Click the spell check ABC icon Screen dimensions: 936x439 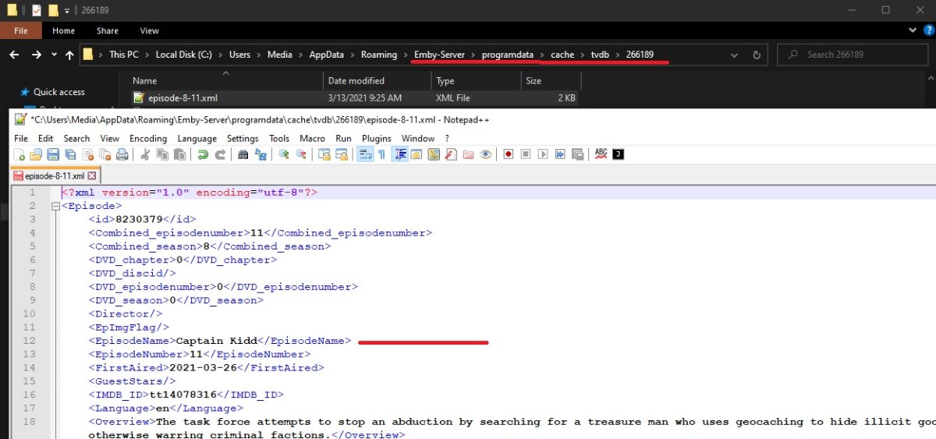point(601,154)
